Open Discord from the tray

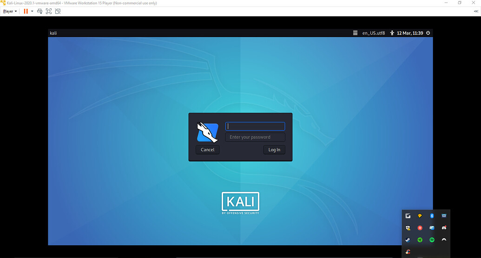click(444, 228)
